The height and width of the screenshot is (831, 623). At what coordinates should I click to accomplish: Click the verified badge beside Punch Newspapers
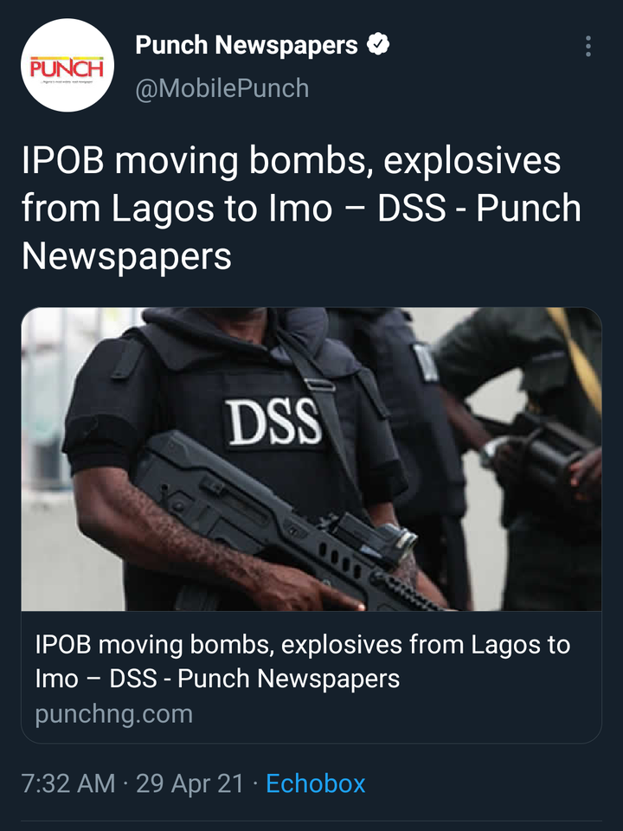point(378,44)
